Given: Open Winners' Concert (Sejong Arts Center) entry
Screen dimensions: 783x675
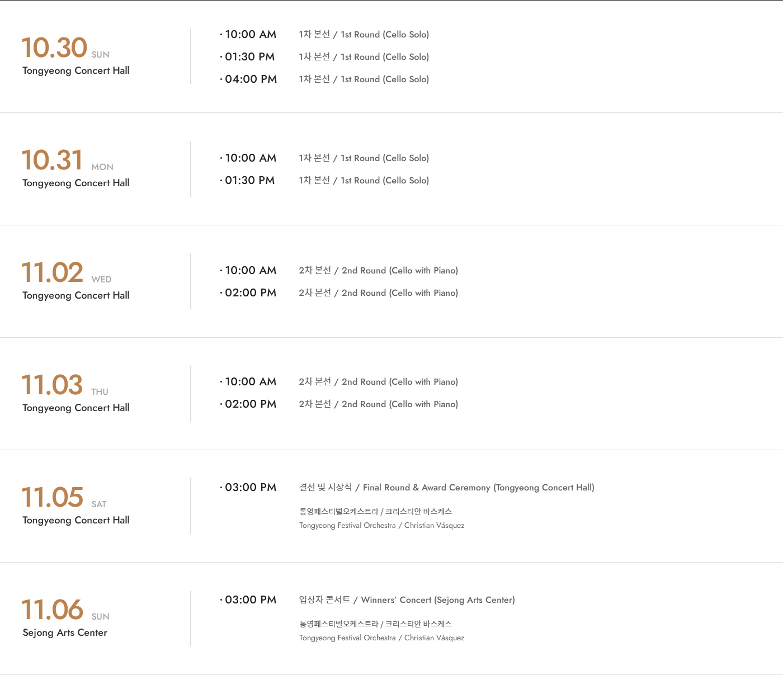Looking at the screenshot, I should coord(407,600).
